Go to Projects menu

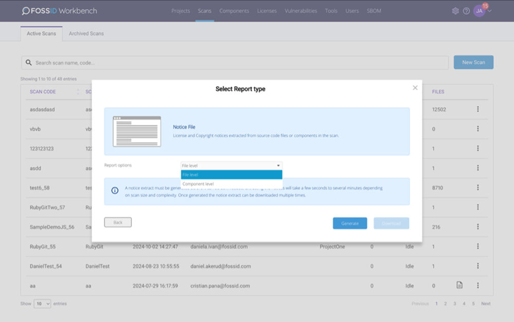(x=180, y=11)
